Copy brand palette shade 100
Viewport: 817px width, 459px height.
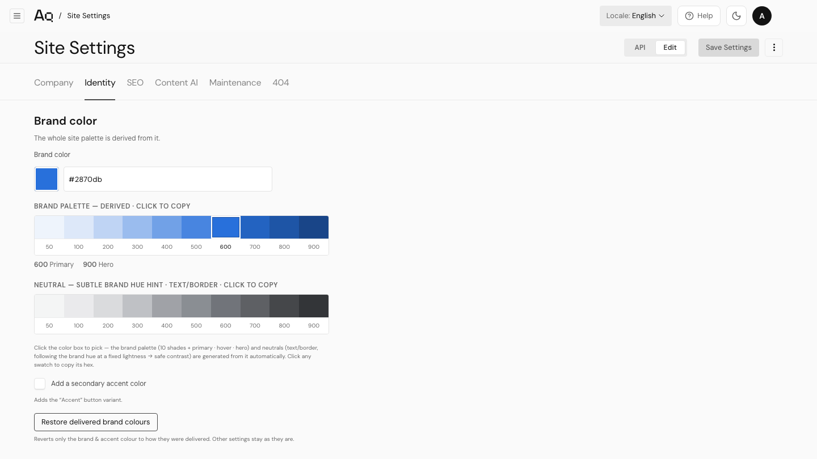point(79,227)
